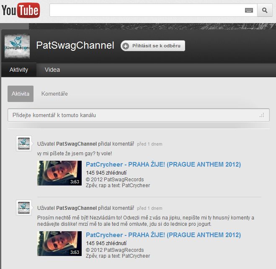This screenshot has width=276, height=269.
Task: Go to the YouTube home logo
Action: [x=21, y=10]
